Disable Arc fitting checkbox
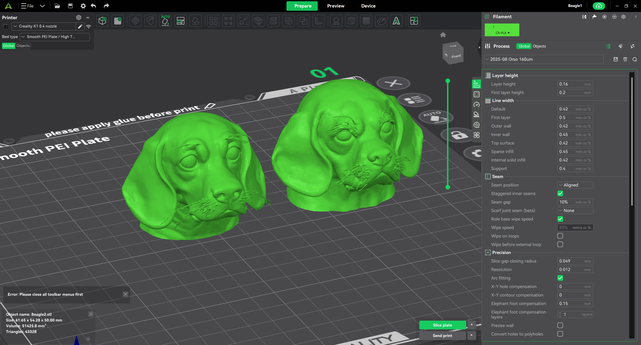Screen dimensions: 641x345 [x=560, y=278]
